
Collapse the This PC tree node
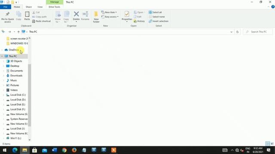(2, 56)
